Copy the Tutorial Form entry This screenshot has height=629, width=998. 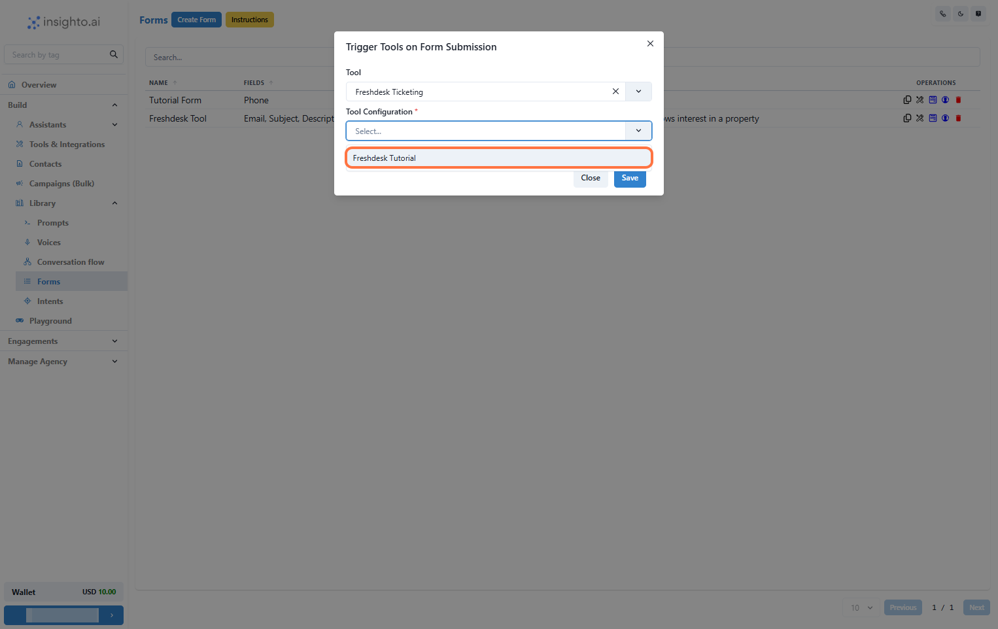coord(907,99)
